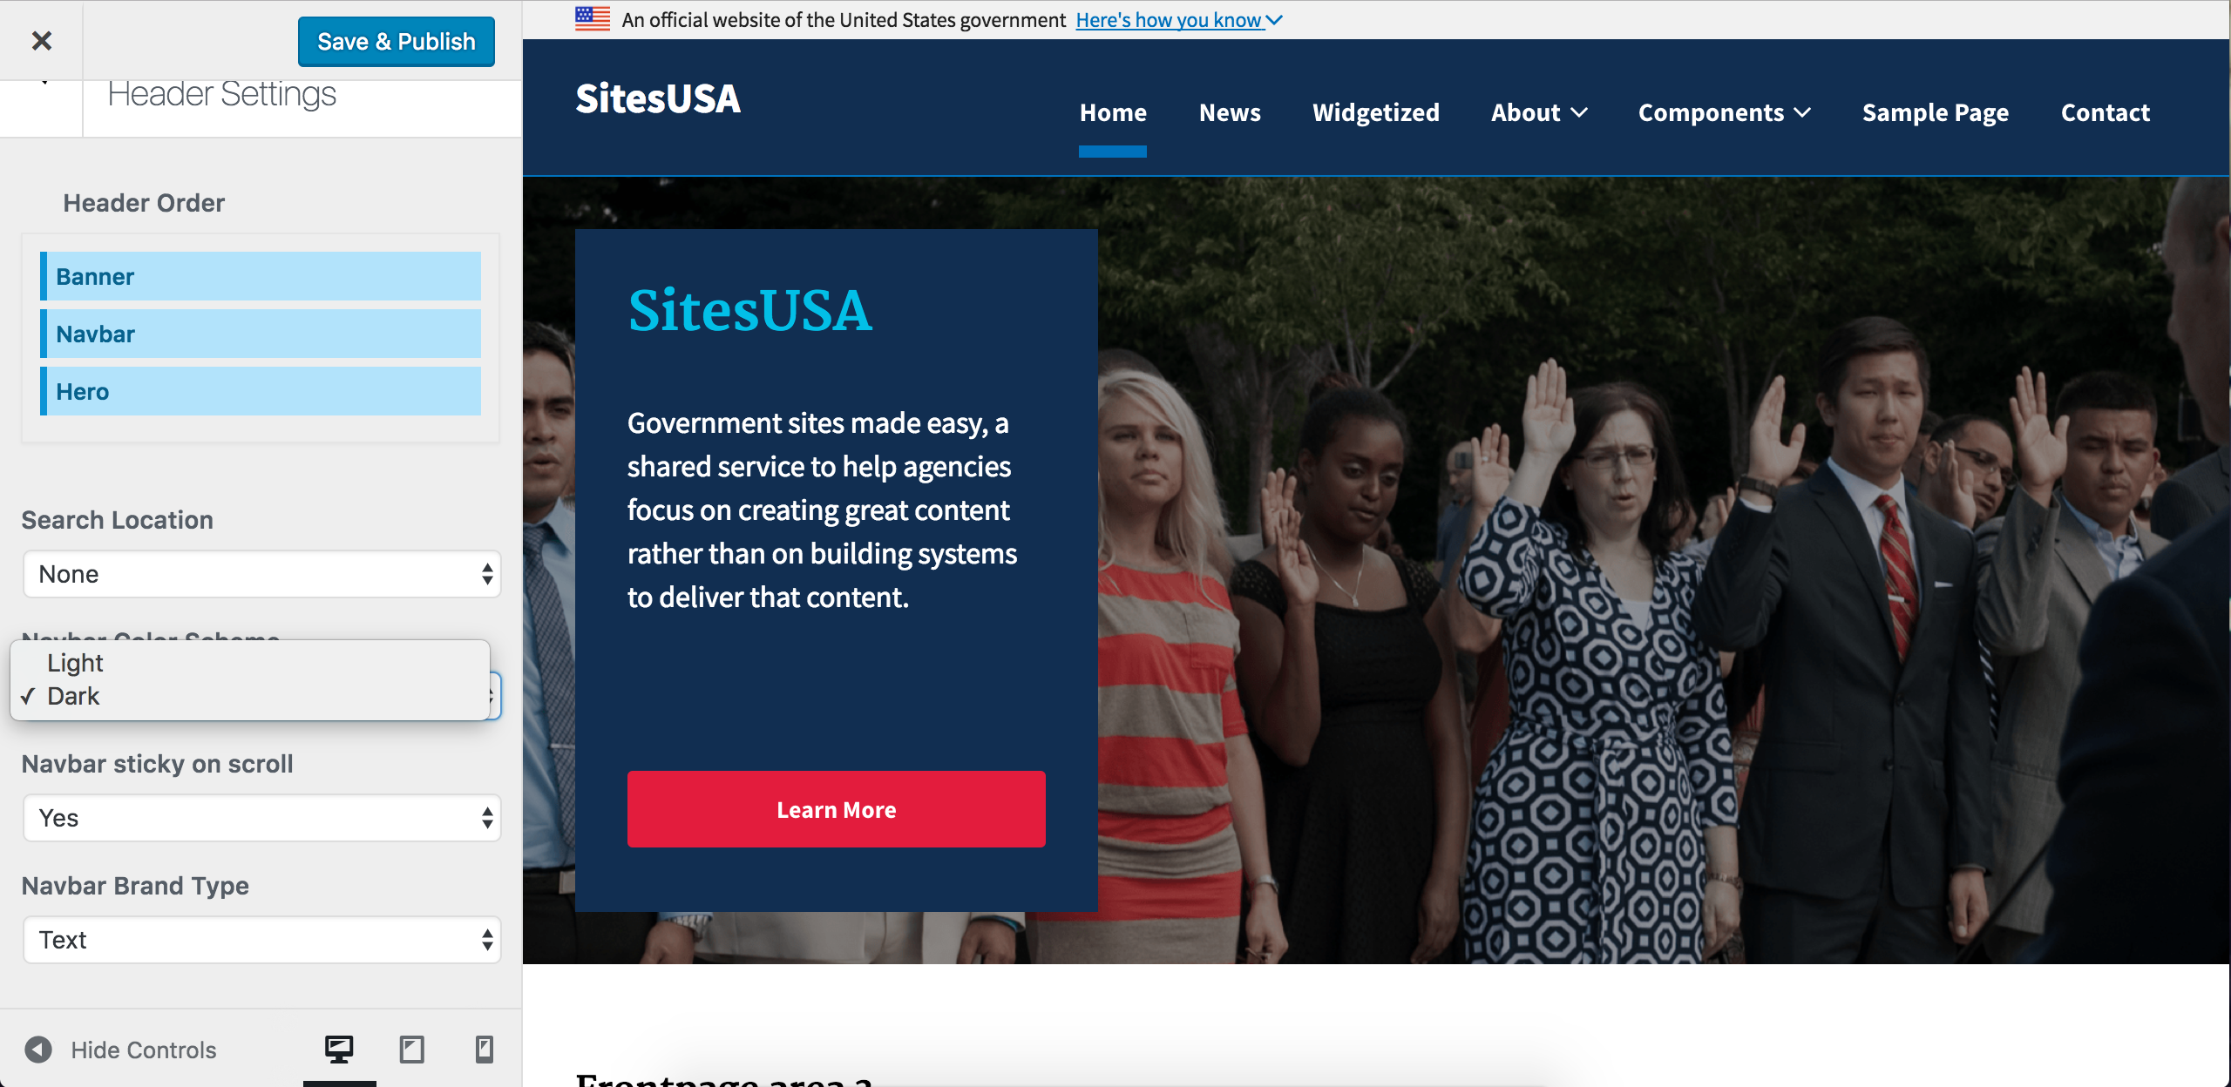This screenshot has height=1087, width=2231.
Task: Switch to mobile preview icon
Action: pos(485,1049)
